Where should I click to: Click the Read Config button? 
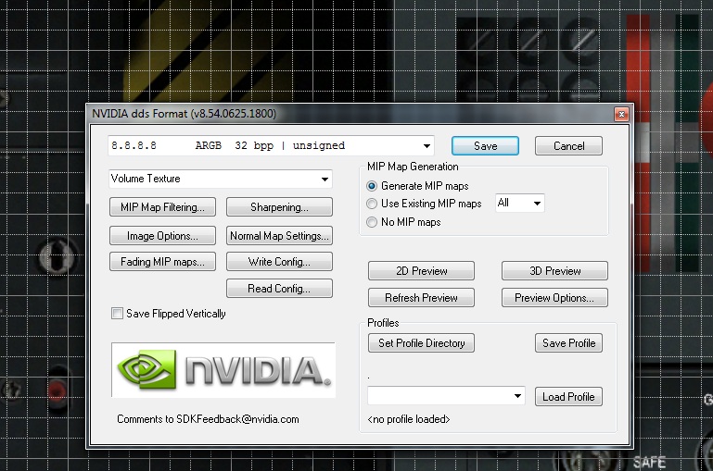[279, 289]
